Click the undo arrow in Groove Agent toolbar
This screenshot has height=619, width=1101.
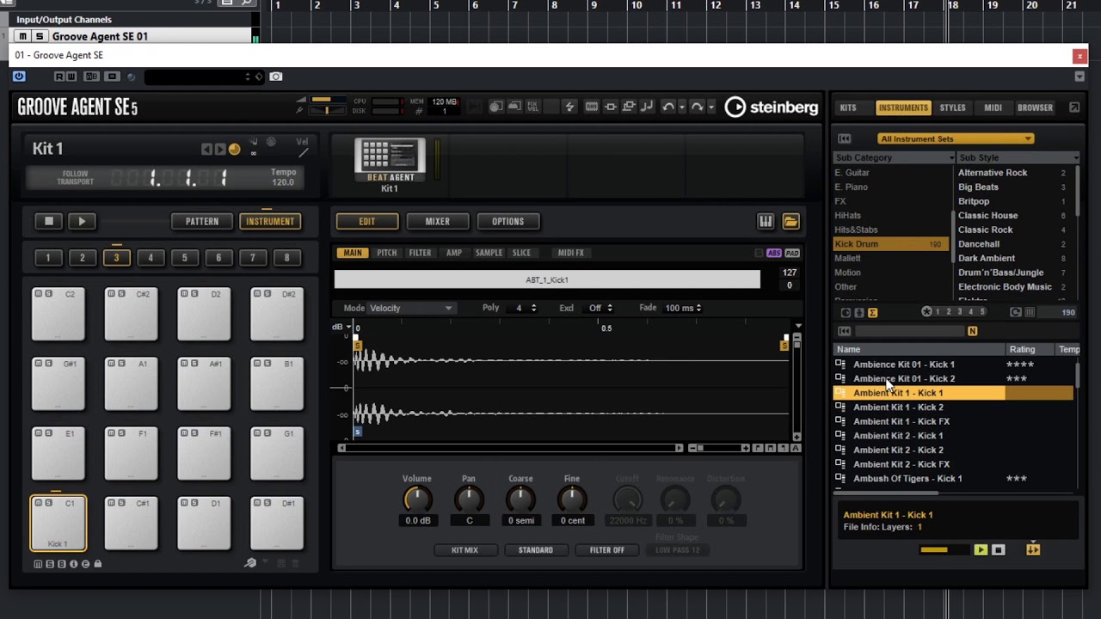(x=668, y=107)
